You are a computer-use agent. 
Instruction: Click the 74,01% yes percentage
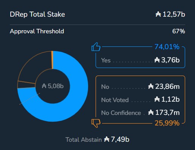click(x=167, y=47)
